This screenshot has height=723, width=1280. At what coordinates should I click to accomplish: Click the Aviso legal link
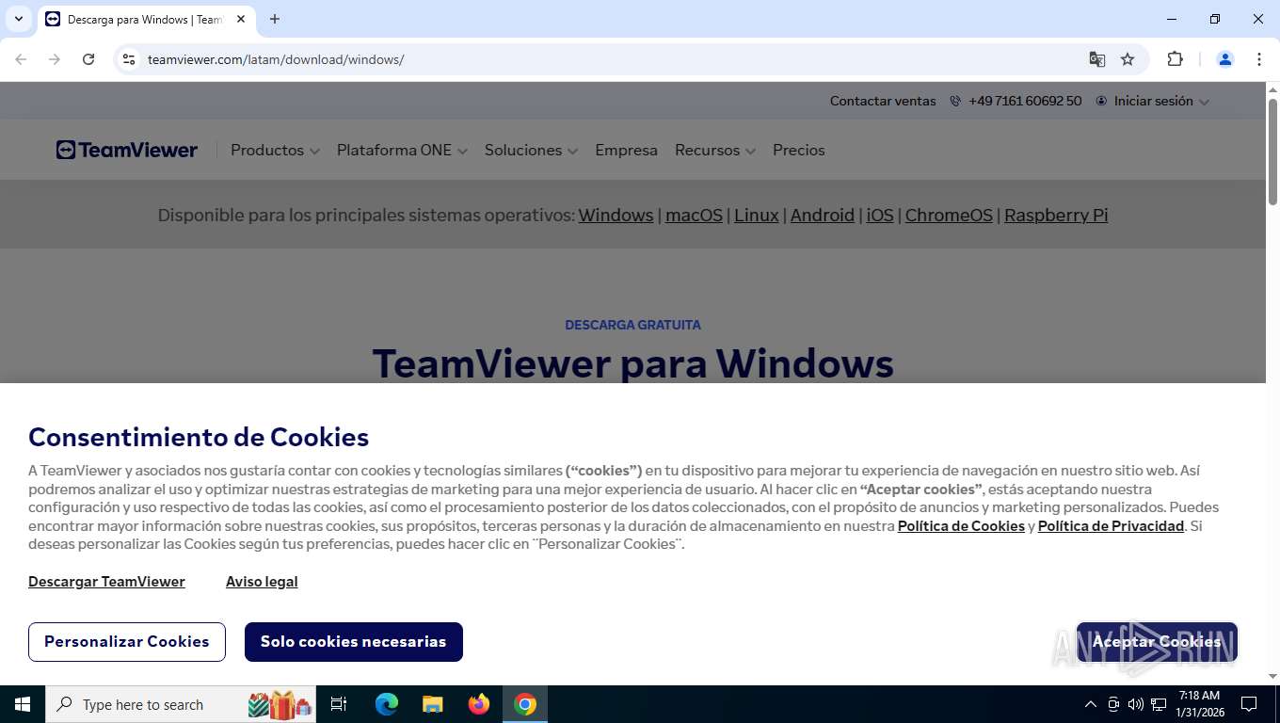pos(262,581)
